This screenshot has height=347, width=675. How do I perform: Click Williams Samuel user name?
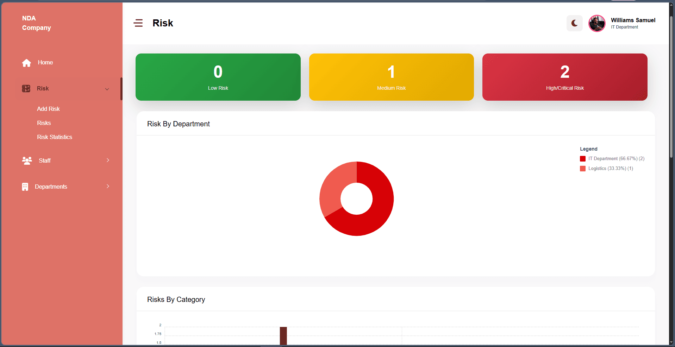[633, 20]
